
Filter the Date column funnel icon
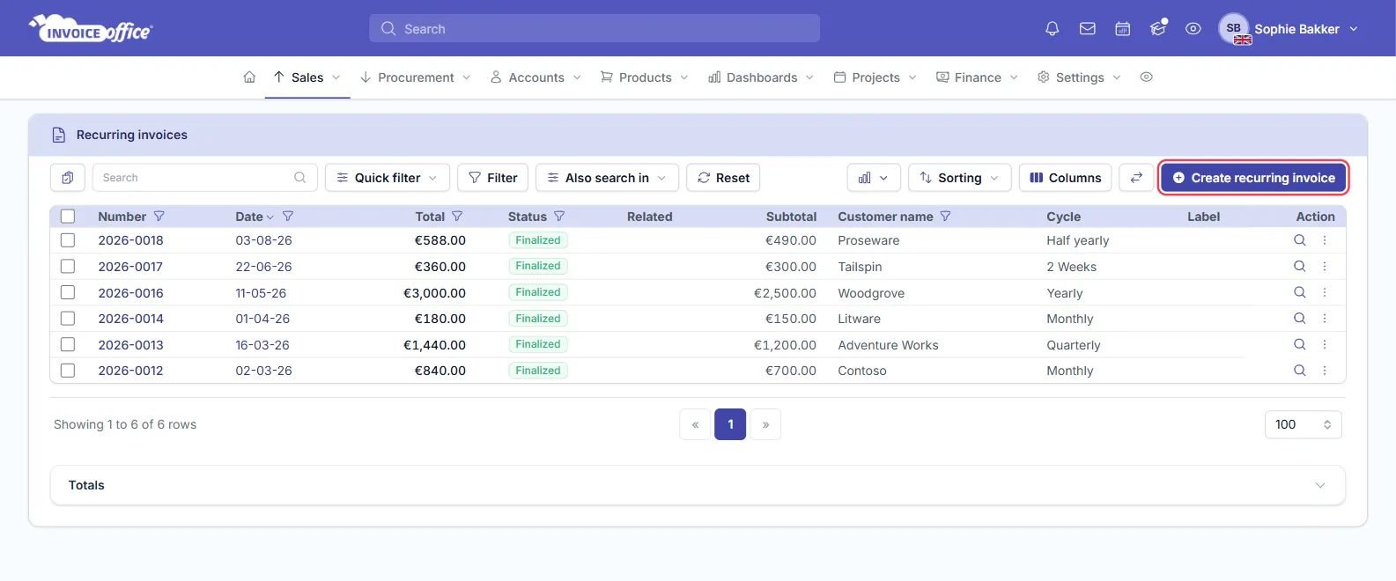(288, 217)
